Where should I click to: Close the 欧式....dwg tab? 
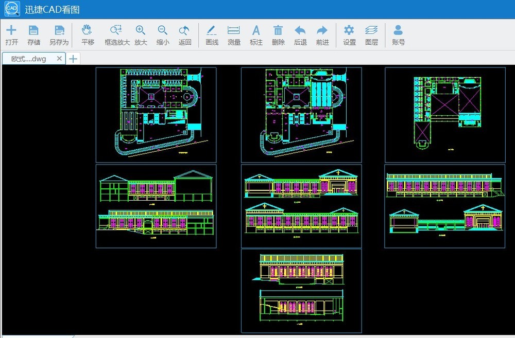(59, 59)
